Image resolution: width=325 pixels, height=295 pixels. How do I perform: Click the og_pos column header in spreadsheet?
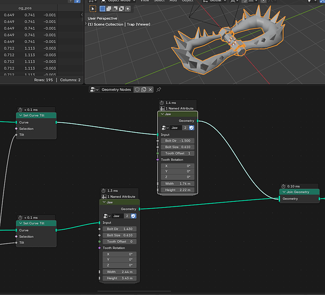[x=25, y=8]
